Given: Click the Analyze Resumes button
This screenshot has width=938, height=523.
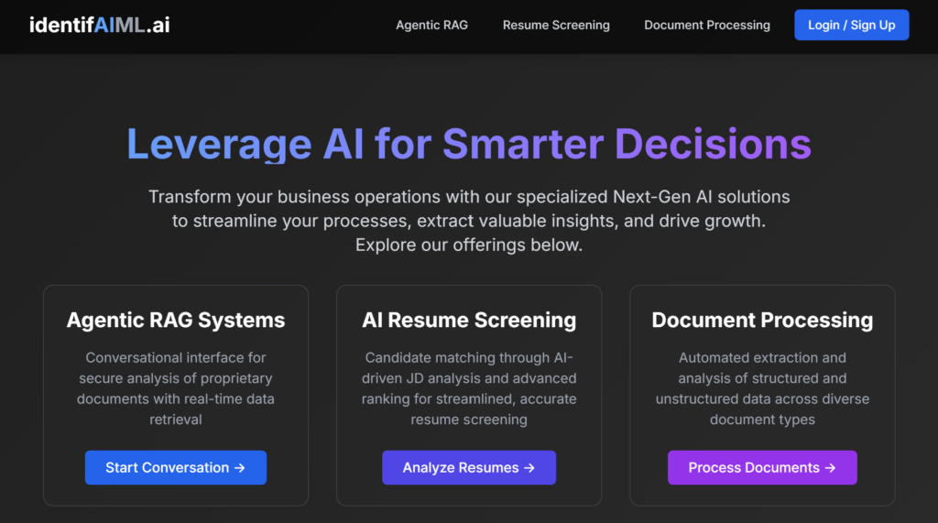Looking at the screenshot, I should (x=468, y=467).
